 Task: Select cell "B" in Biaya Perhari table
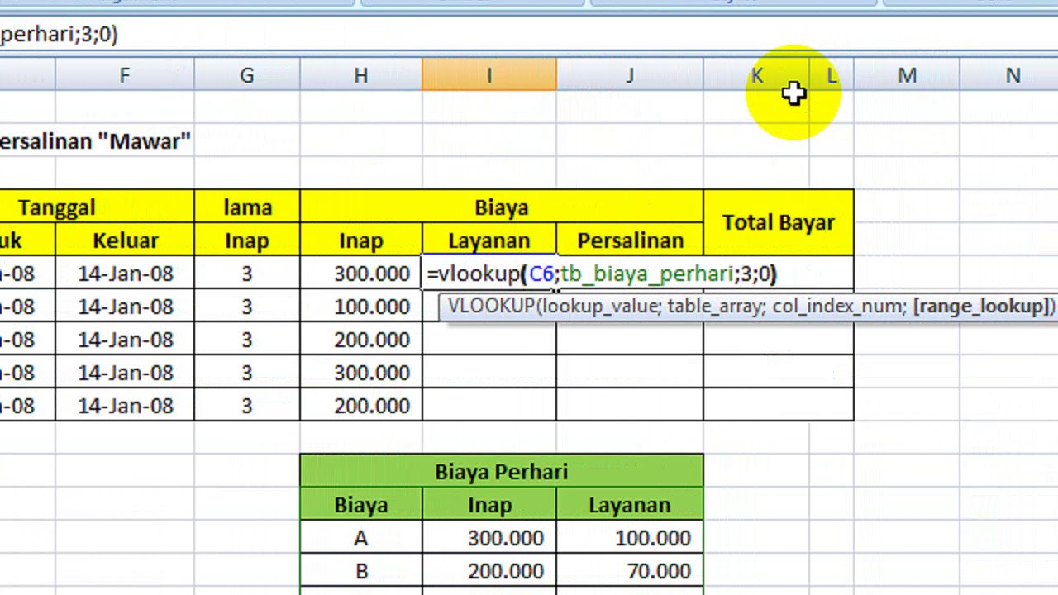(361, 570)
